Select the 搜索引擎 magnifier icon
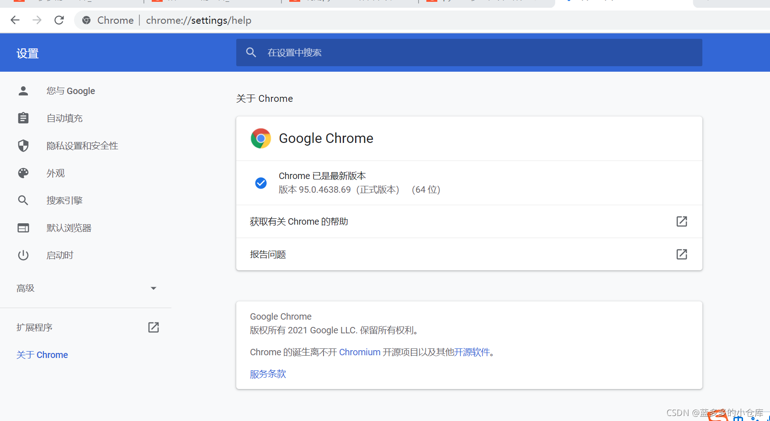 click(x=23, y=200)
